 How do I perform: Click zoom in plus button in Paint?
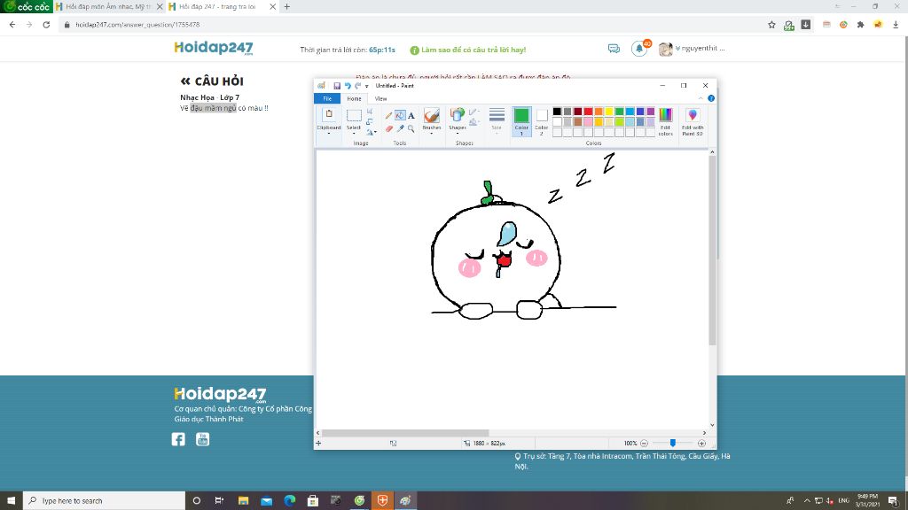[x=702, y=444]
